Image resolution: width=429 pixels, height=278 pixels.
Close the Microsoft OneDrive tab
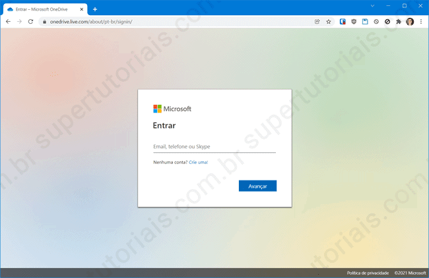[x=83, y=9]
